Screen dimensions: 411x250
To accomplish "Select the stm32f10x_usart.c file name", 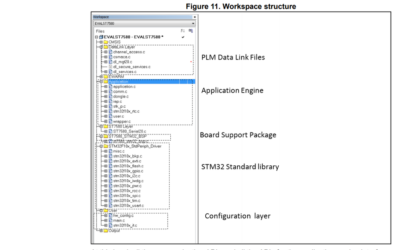I will pyautogui.click(x=128, y=206).
